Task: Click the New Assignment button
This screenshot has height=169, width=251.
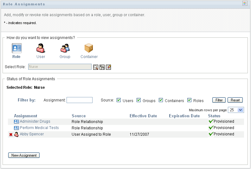Action: 24,155
